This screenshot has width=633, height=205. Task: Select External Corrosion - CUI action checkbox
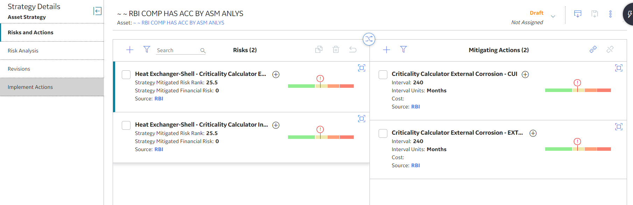tap(383, 75)
